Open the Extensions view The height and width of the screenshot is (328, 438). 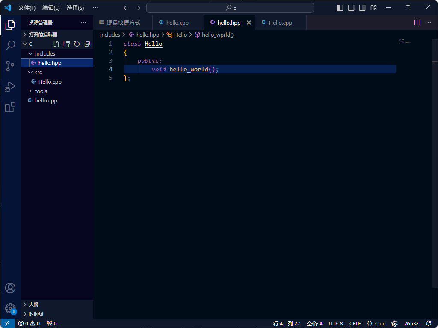point(10,107)
